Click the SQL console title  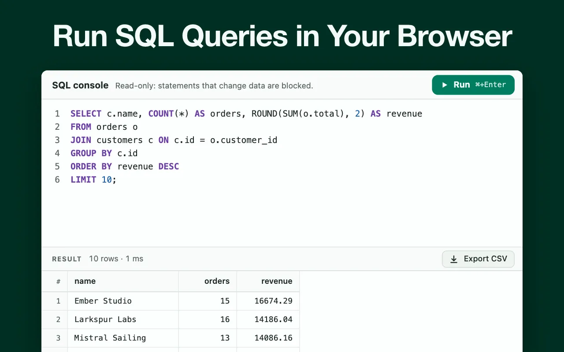pyautogui.click(x=80, y=85)
